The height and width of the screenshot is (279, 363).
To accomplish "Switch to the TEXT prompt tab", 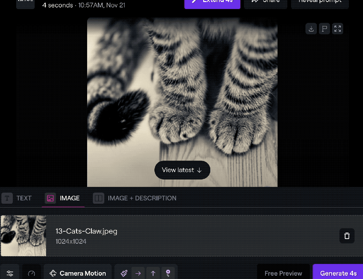I will 17,198.
